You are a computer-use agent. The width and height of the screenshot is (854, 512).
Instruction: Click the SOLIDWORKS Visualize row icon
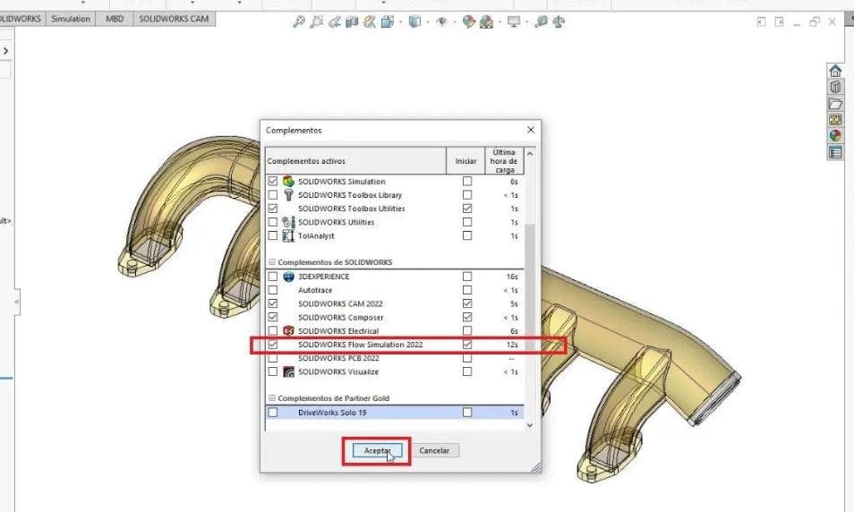pos(288,372)
